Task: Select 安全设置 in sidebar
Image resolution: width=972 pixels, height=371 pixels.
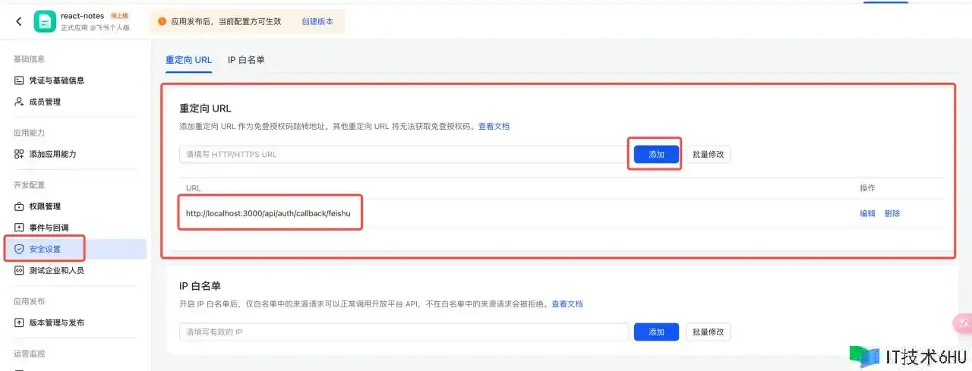Action: 45,249
